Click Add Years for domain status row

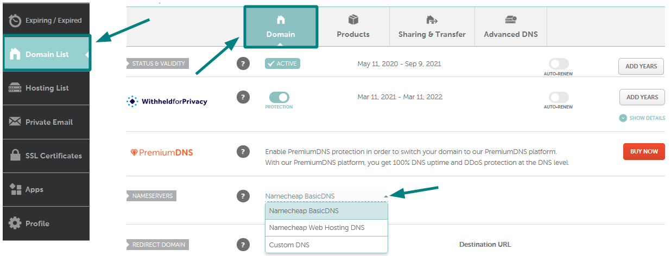pos(641,66)
